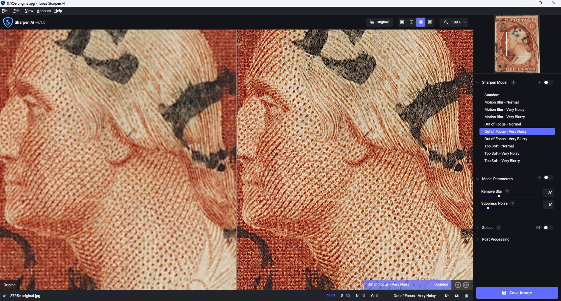This screenshot has height=301, width=561.
Task: Select Motion Blur - Very Noisy model
Action: [x=517, y=110]
